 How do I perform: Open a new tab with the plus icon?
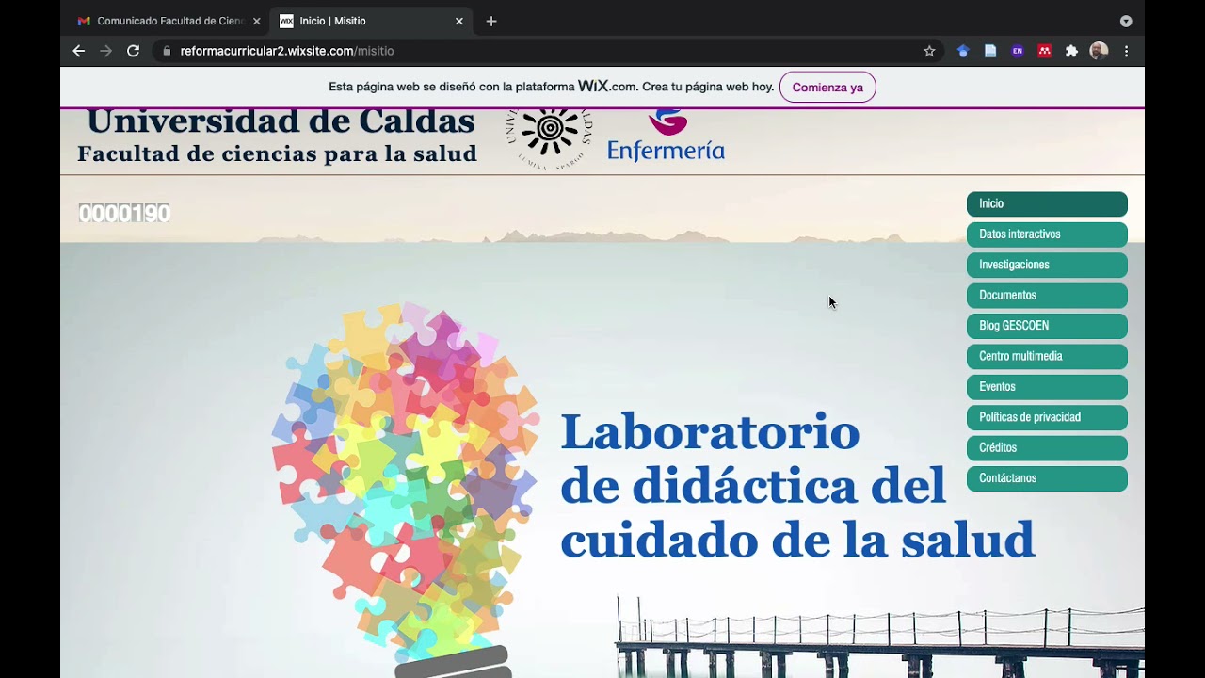[x=491, y=21]
